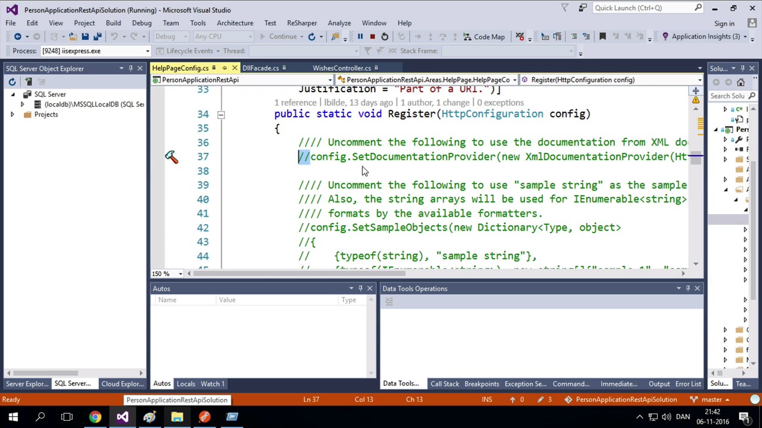Click the browser refresh icon next to Continue
Image resolution: width=762 pixels, height=428 pixels.
pyautogui.click(x=311, y=37)
